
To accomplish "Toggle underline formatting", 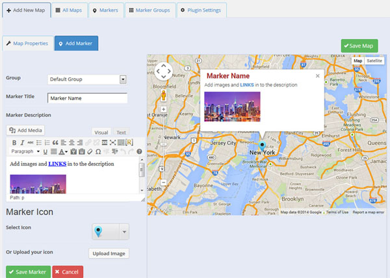I will 45,151.
